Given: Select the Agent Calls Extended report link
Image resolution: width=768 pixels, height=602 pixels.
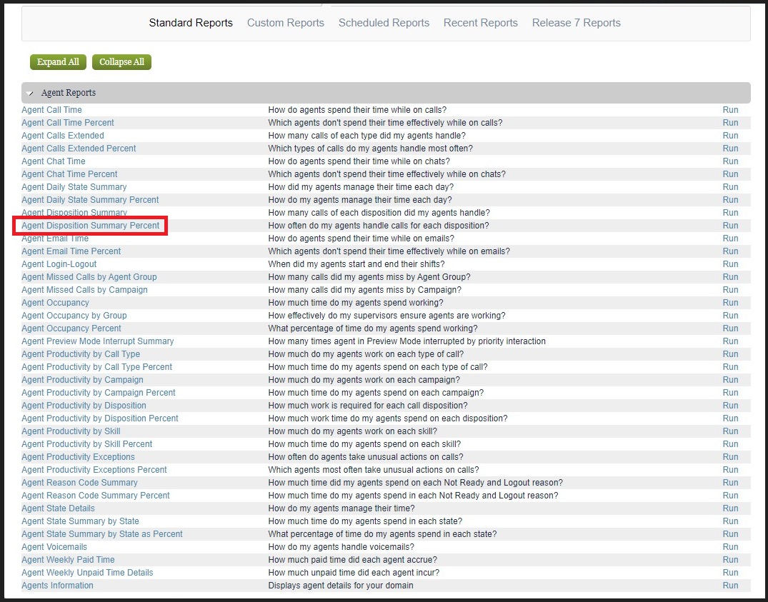Looking at the screenshot, I should pos(63,136).
